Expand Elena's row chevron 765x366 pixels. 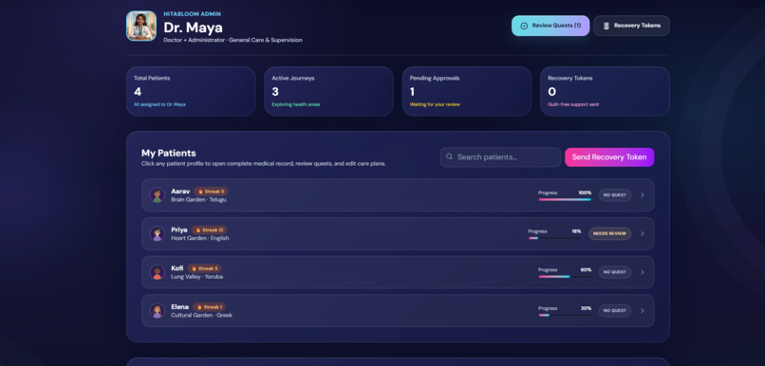[x=642, y=310]
